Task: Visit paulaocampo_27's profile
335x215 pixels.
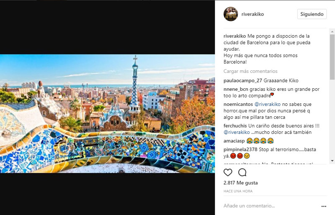Action: point(242,80)
